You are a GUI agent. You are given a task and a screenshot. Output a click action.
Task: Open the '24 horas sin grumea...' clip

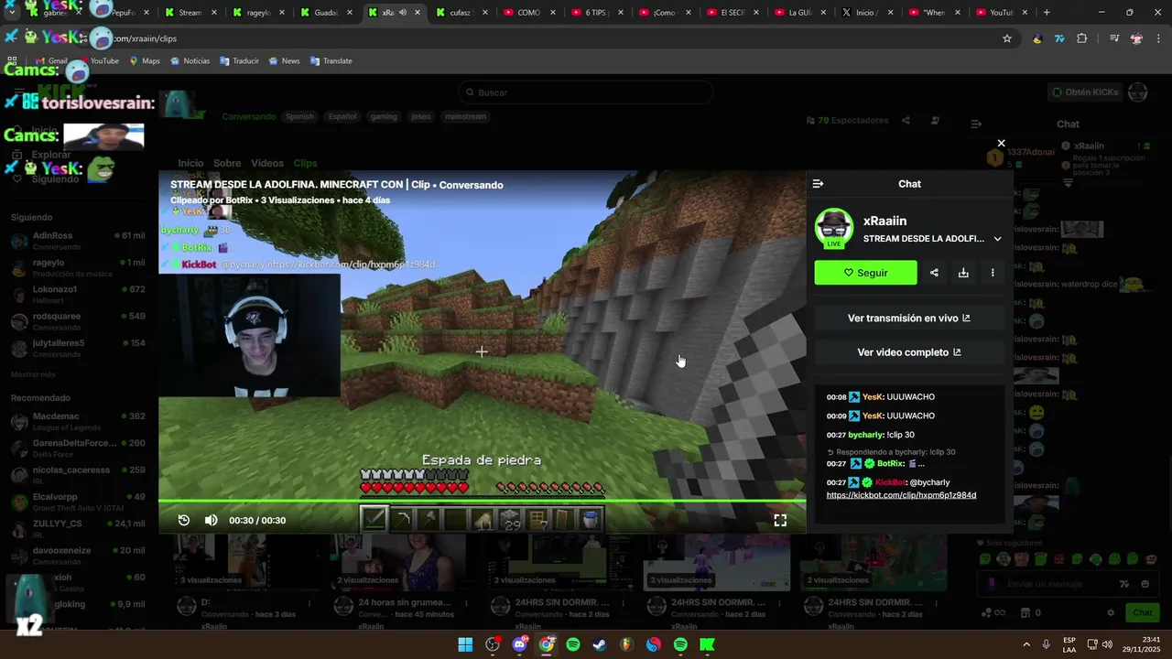[404, 602]
